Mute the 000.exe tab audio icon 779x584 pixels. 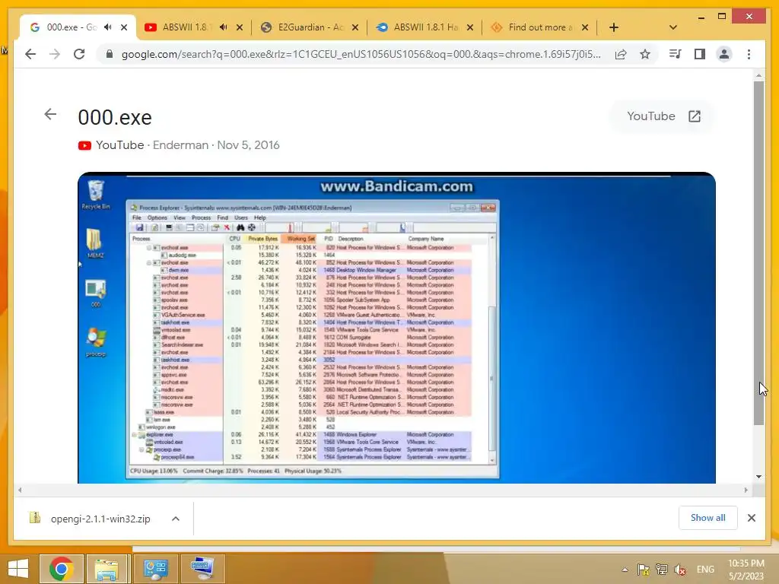tap(108, 27)
